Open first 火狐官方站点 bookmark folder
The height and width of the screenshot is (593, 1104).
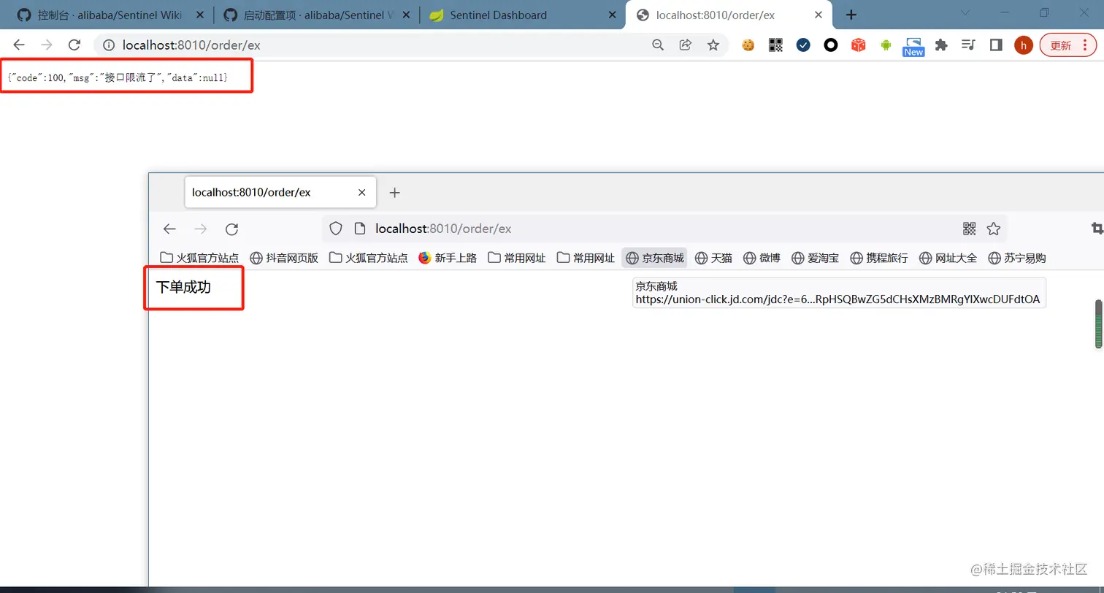point(199,257)
